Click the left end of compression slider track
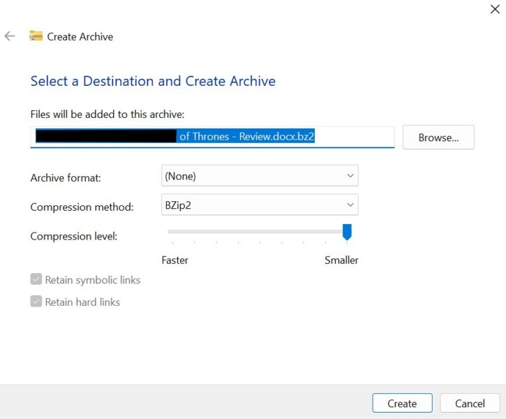Viewport: 506px width, 419px height. (x=171, y=231)
